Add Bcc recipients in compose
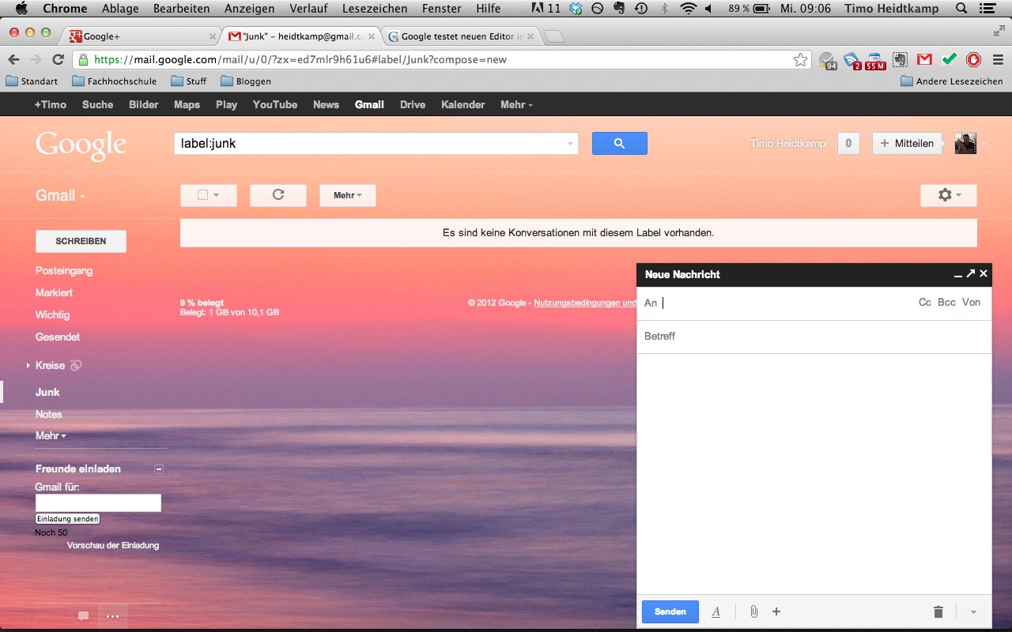 point(946,303)
